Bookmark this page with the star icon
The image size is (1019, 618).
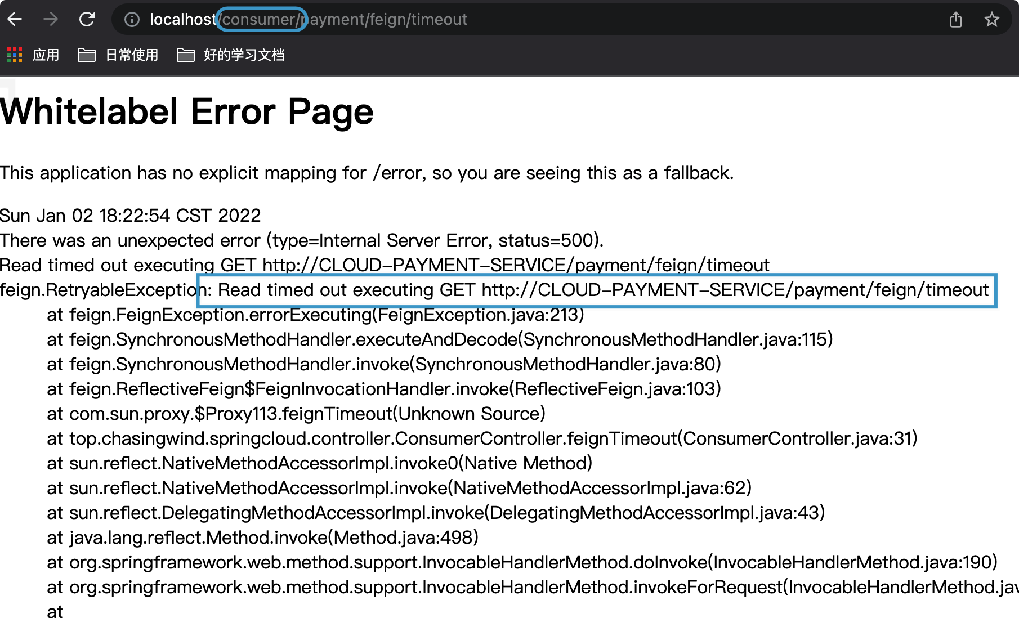pyautogui.click(x=992, y=20)
